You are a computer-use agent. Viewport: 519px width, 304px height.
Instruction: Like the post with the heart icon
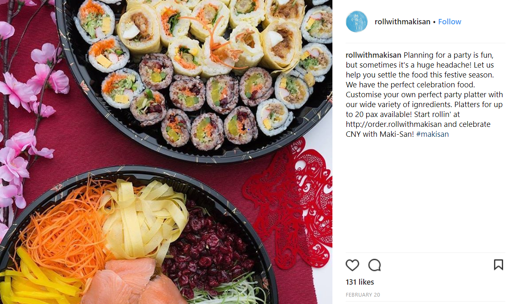coord(352,265)
